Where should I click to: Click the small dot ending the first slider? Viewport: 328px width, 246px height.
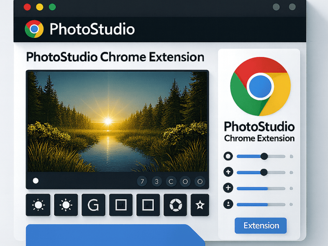point(292,157)
